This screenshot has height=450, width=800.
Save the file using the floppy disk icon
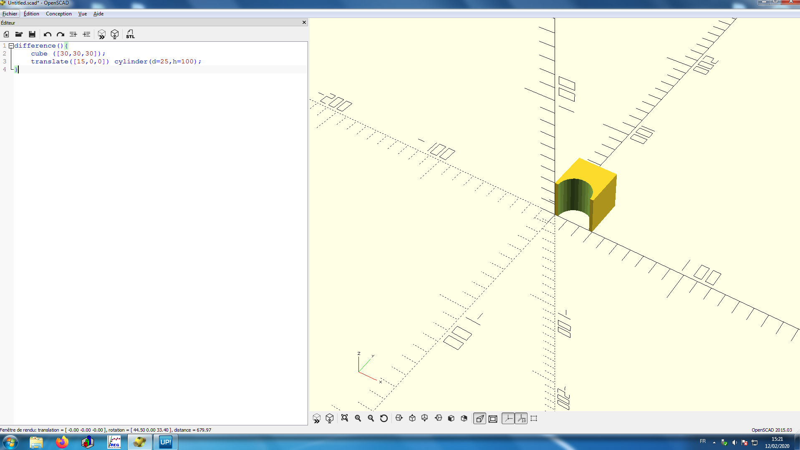pos(32,34)
